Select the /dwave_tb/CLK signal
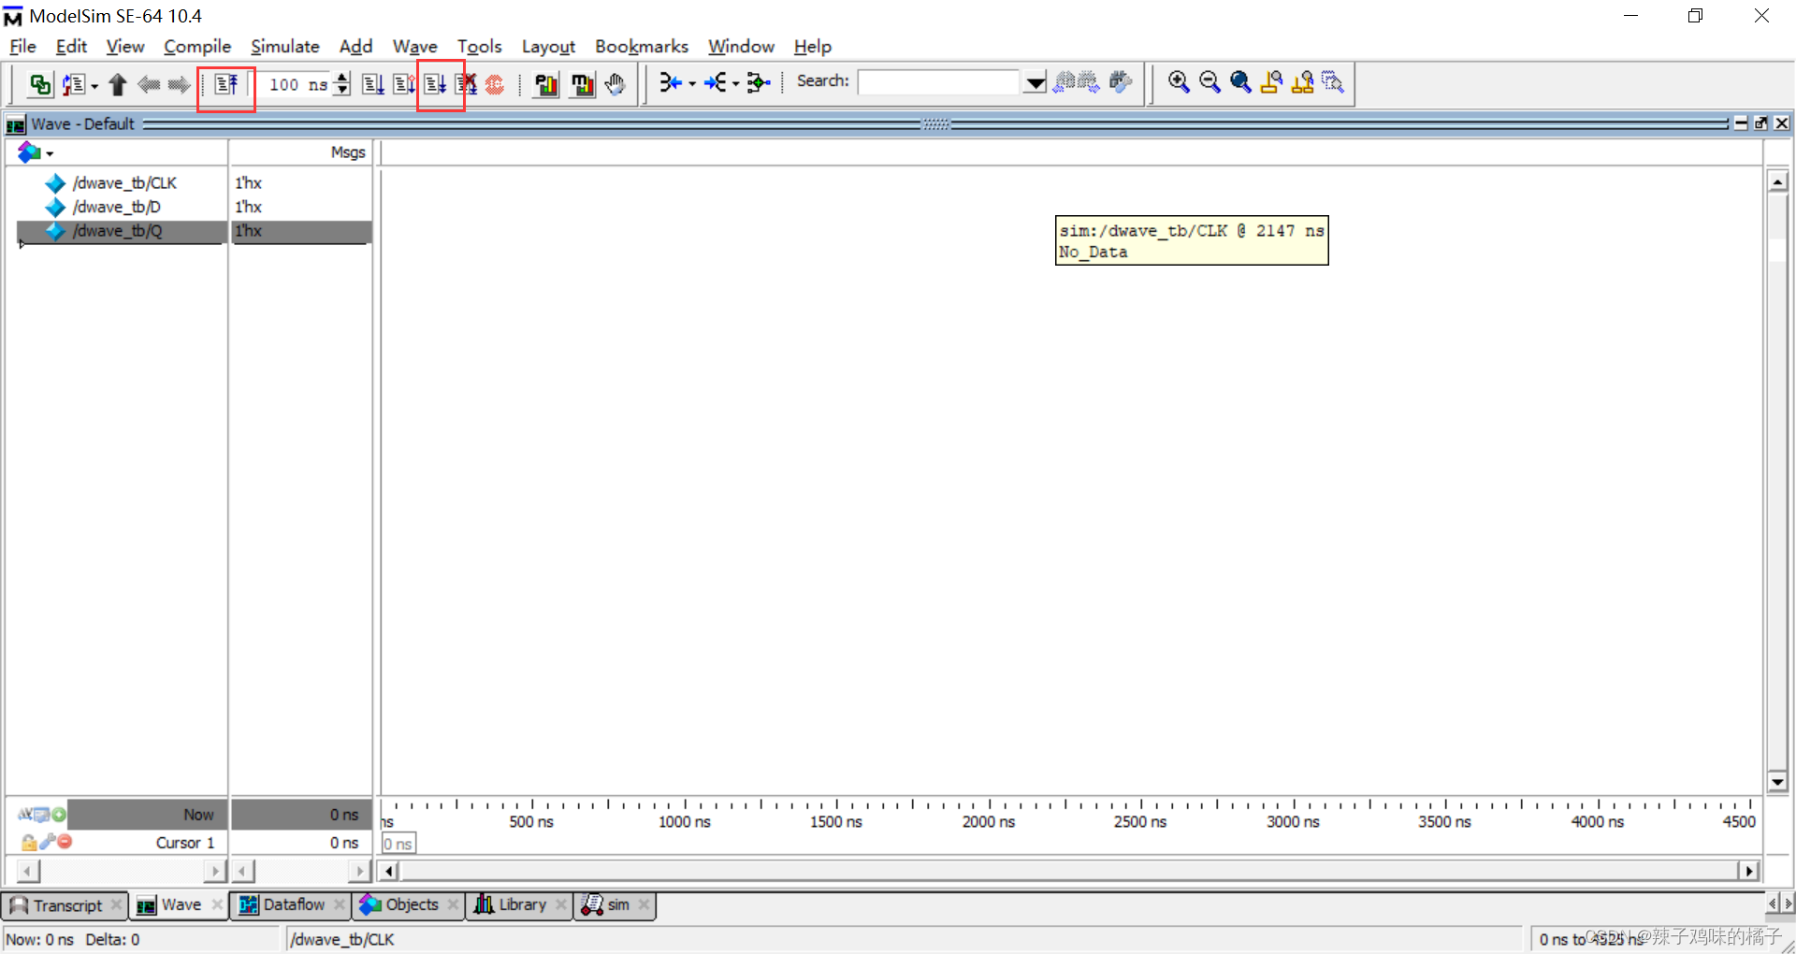1796x954 pixels. click(x=124, y=183)
